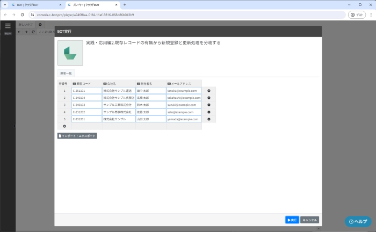Click the contact name field in row 4
Viewport: 376px width, 232px height.
click(150, 112)
